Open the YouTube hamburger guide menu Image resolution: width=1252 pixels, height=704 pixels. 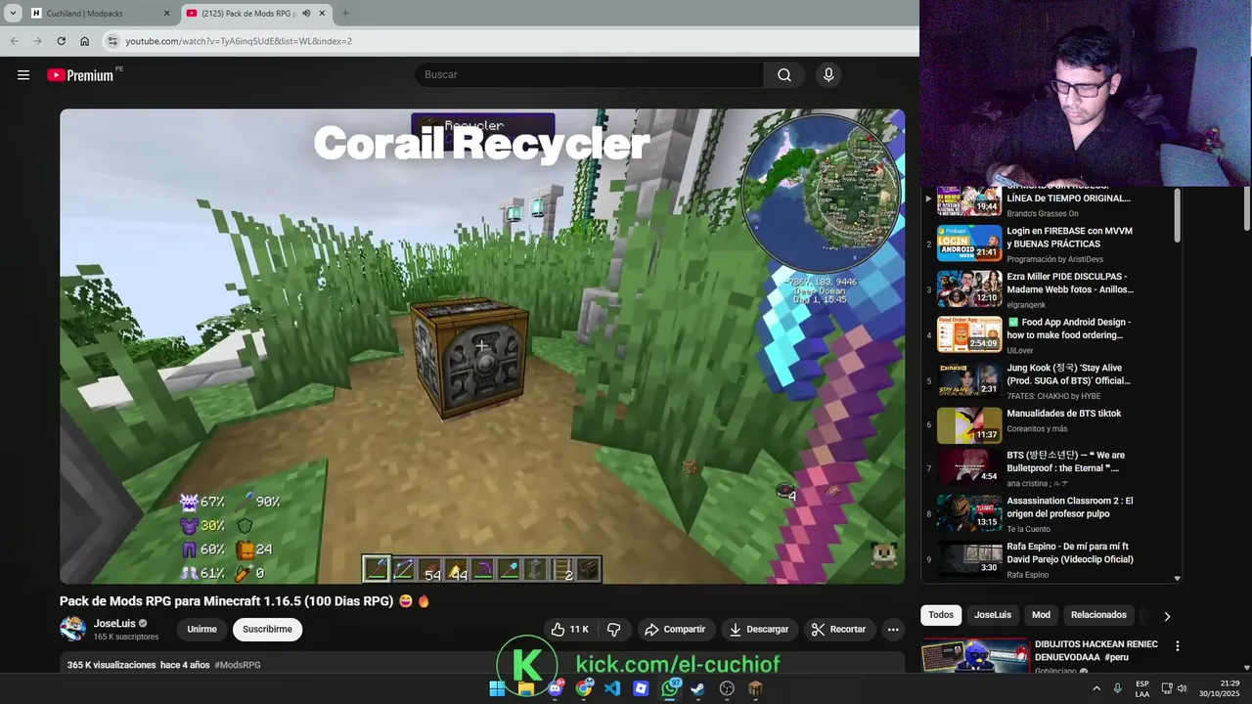click(23, 74)
